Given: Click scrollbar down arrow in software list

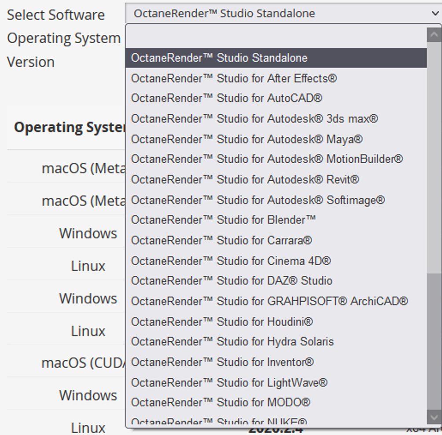Looking at the screenshot, I should coord(434,417).
